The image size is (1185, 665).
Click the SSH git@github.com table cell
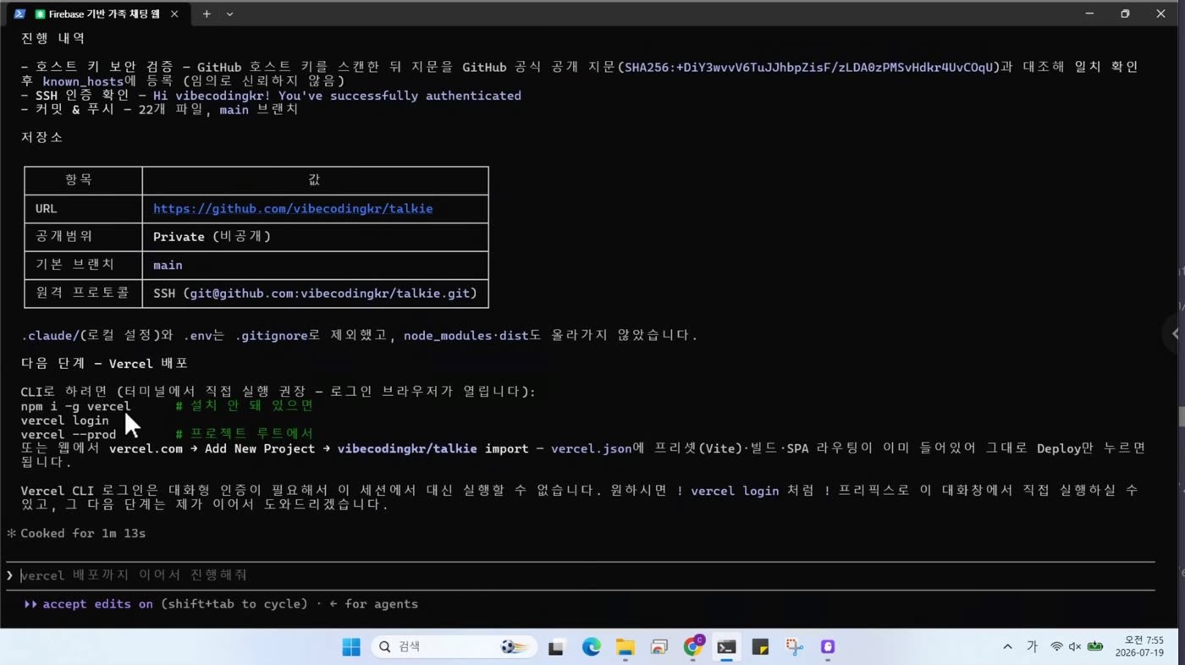(315, 294)
